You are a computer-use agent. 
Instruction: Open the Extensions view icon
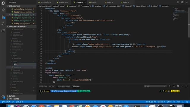[3, 31]
